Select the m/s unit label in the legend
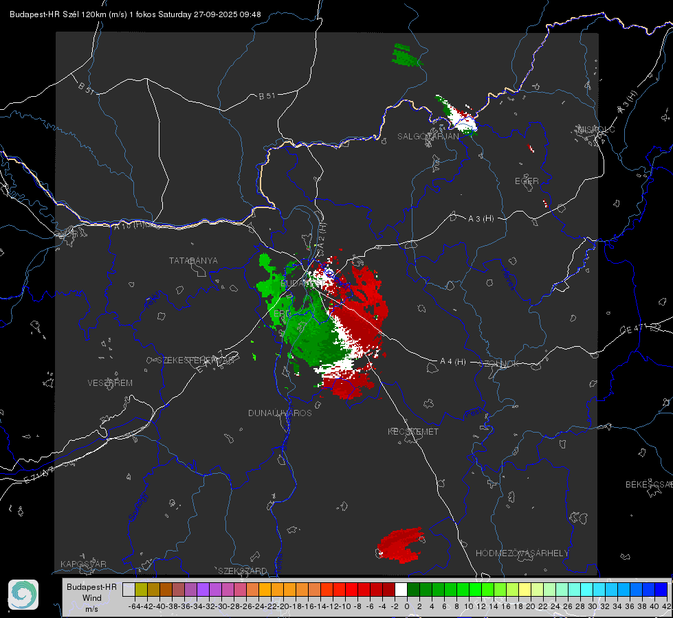673x618 pixels. [92, 609]
